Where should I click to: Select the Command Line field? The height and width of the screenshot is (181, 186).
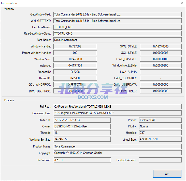click(118, 113)
